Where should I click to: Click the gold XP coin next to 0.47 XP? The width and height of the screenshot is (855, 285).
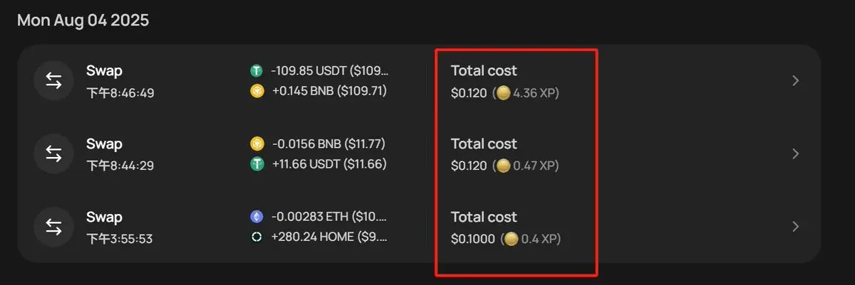click(x=503, y=166)
